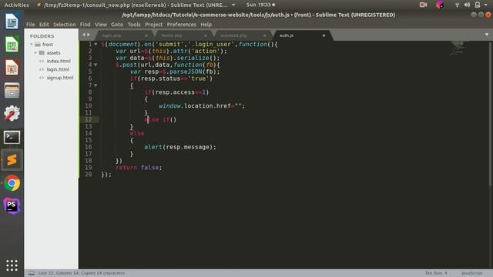Click the FOLDERS sidebar heading
The width and height of the screenshot is (493, 277).
pyautogui.click(x=42, y=36)
